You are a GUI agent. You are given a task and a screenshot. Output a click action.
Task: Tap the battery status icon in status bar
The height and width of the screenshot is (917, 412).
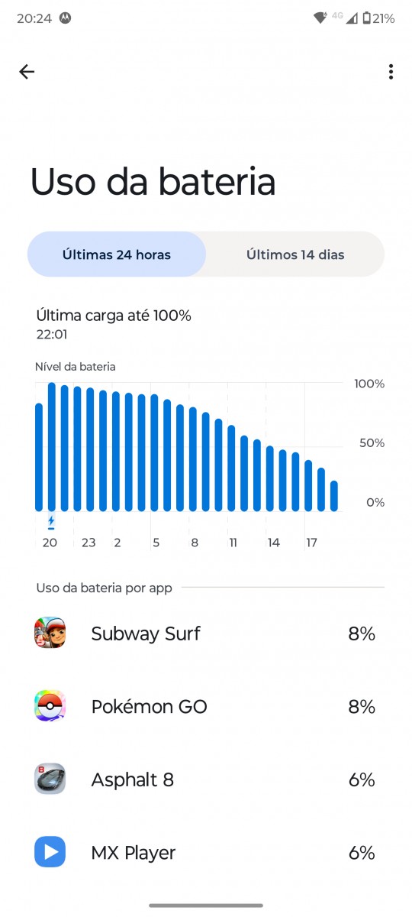367,18
